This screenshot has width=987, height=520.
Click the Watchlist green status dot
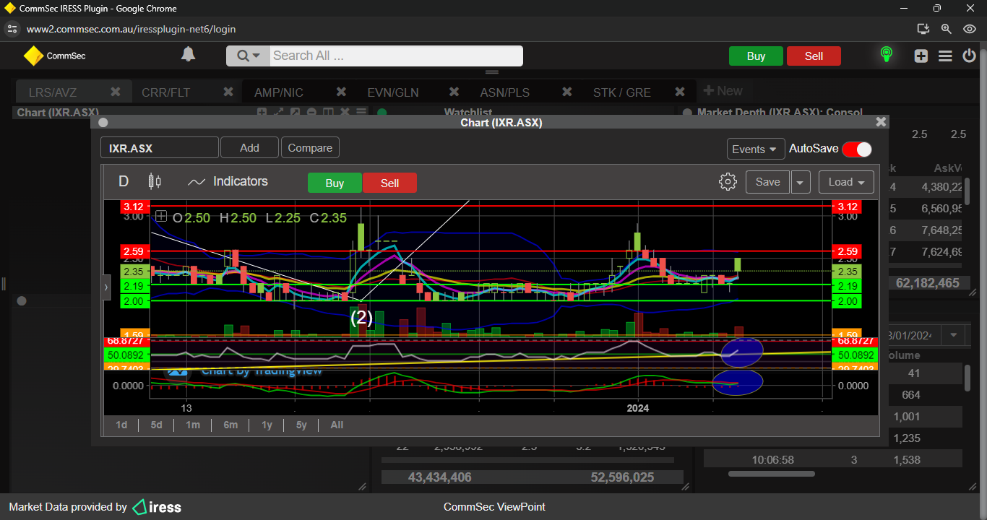(x=382, y=113)
